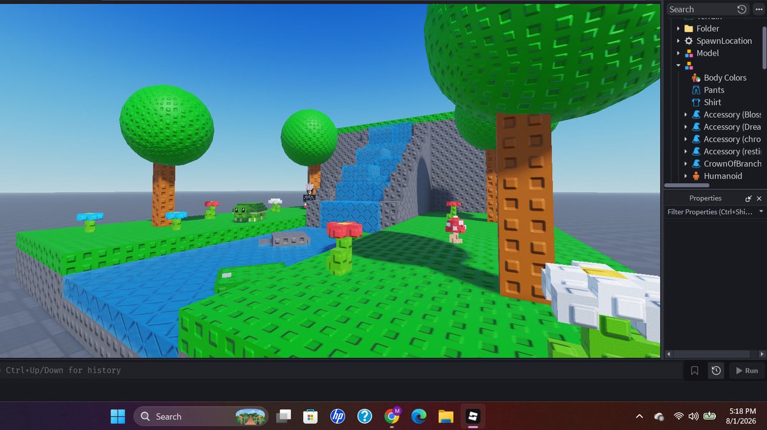Select the SpawnLocation label

click(724, 41)
